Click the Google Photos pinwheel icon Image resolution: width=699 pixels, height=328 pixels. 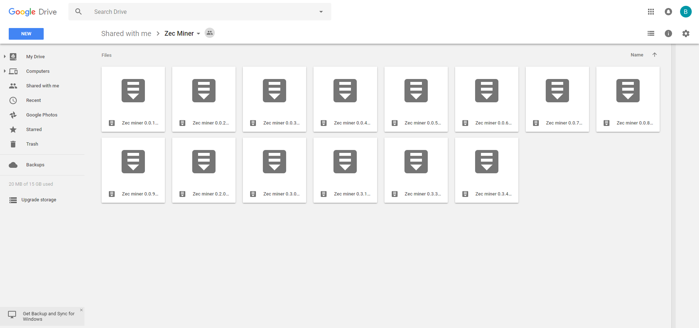coord(13,115)
